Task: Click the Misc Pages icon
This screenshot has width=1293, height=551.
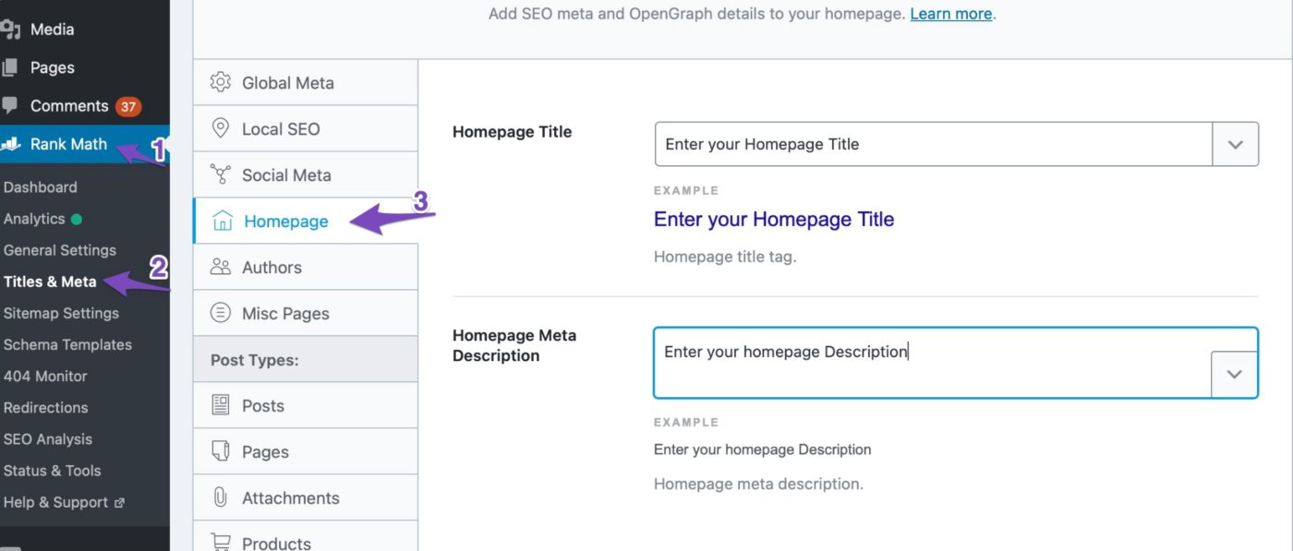Action: click(220, 313)
